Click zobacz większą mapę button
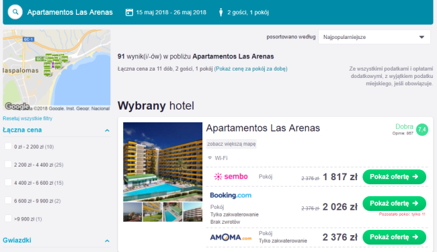 pos(231,144)
